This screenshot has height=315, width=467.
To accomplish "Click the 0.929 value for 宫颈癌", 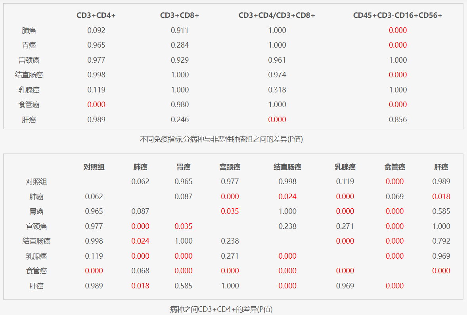I will pyautogui.click(x=180, y=60).
